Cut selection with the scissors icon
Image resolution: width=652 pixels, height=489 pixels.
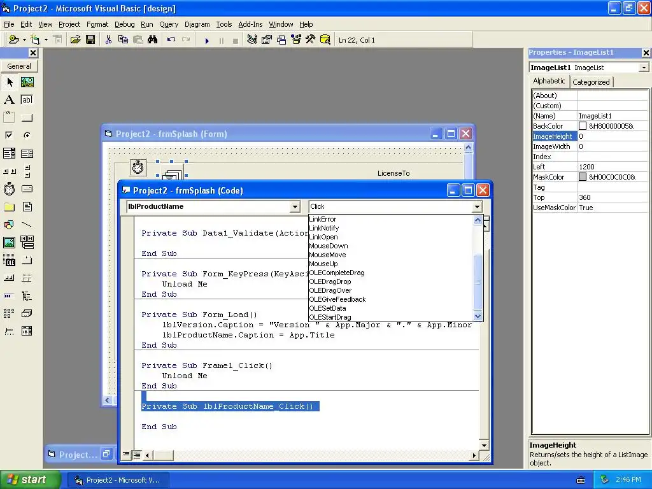(108, 40)
